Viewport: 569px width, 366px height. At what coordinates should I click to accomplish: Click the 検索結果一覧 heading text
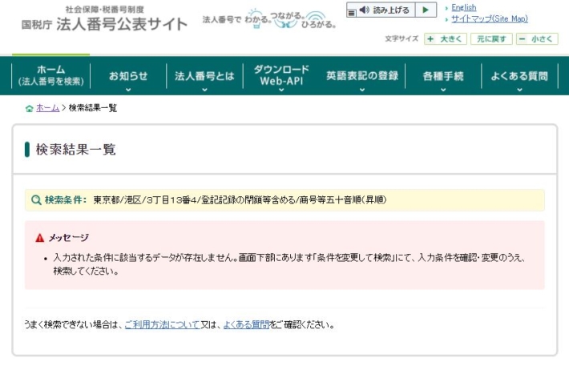(75, 150)
